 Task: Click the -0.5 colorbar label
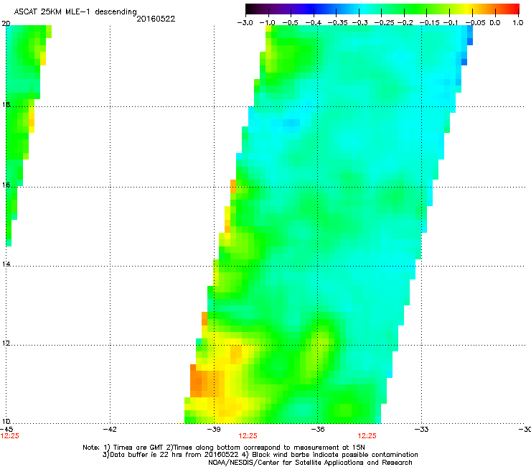pos(290,23)
